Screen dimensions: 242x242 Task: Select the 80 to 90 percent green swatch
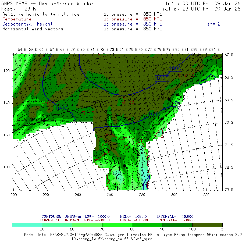[x=147, y=225]
